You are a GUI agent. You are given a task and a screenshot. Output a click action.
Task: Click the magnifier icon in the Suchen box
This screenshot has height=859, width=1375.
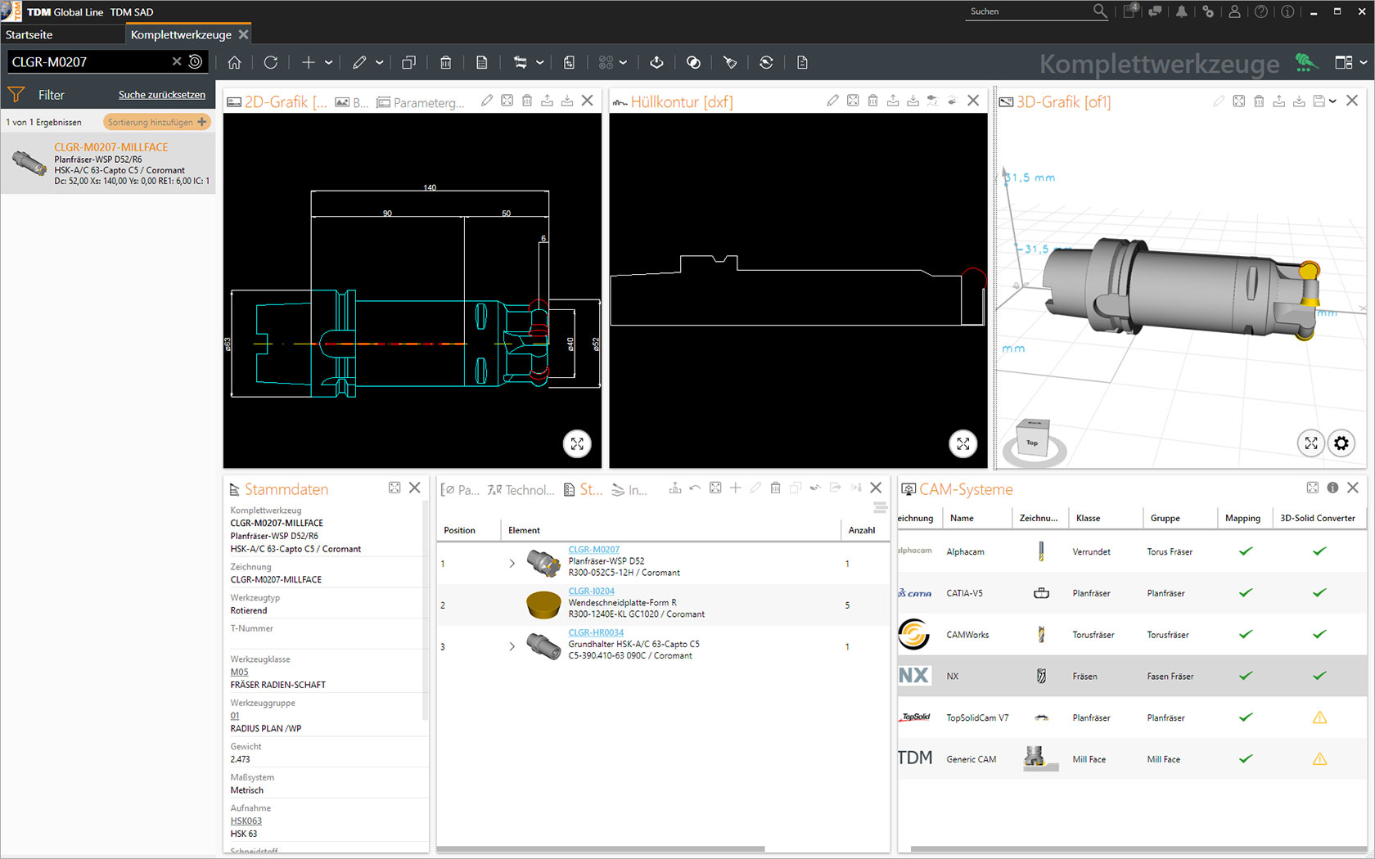tap(1100, 11)
